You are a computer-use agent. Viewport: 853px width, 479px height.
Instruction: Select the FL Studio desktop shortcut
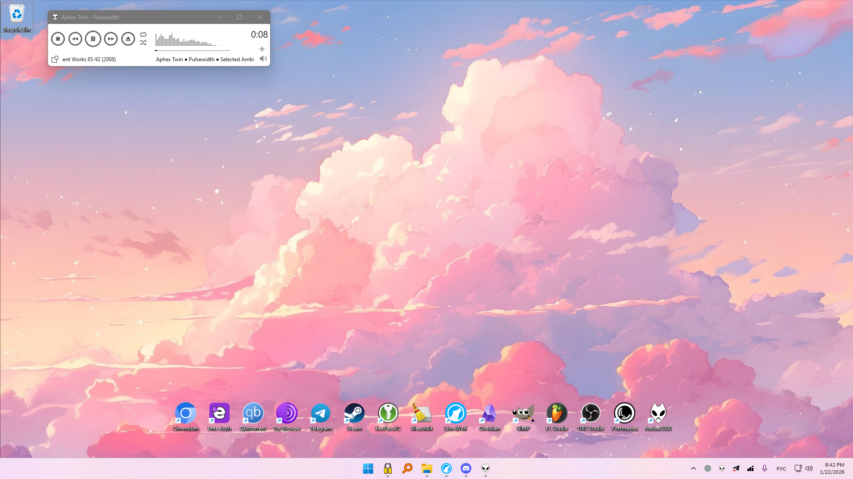pos(557,417)
